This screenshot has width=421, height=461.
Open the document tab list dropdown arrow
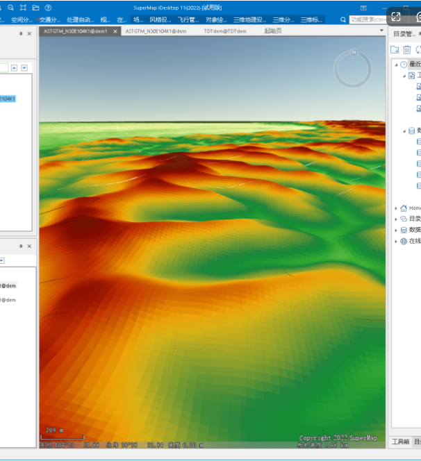pyautogui.click(x=381, y=31)
